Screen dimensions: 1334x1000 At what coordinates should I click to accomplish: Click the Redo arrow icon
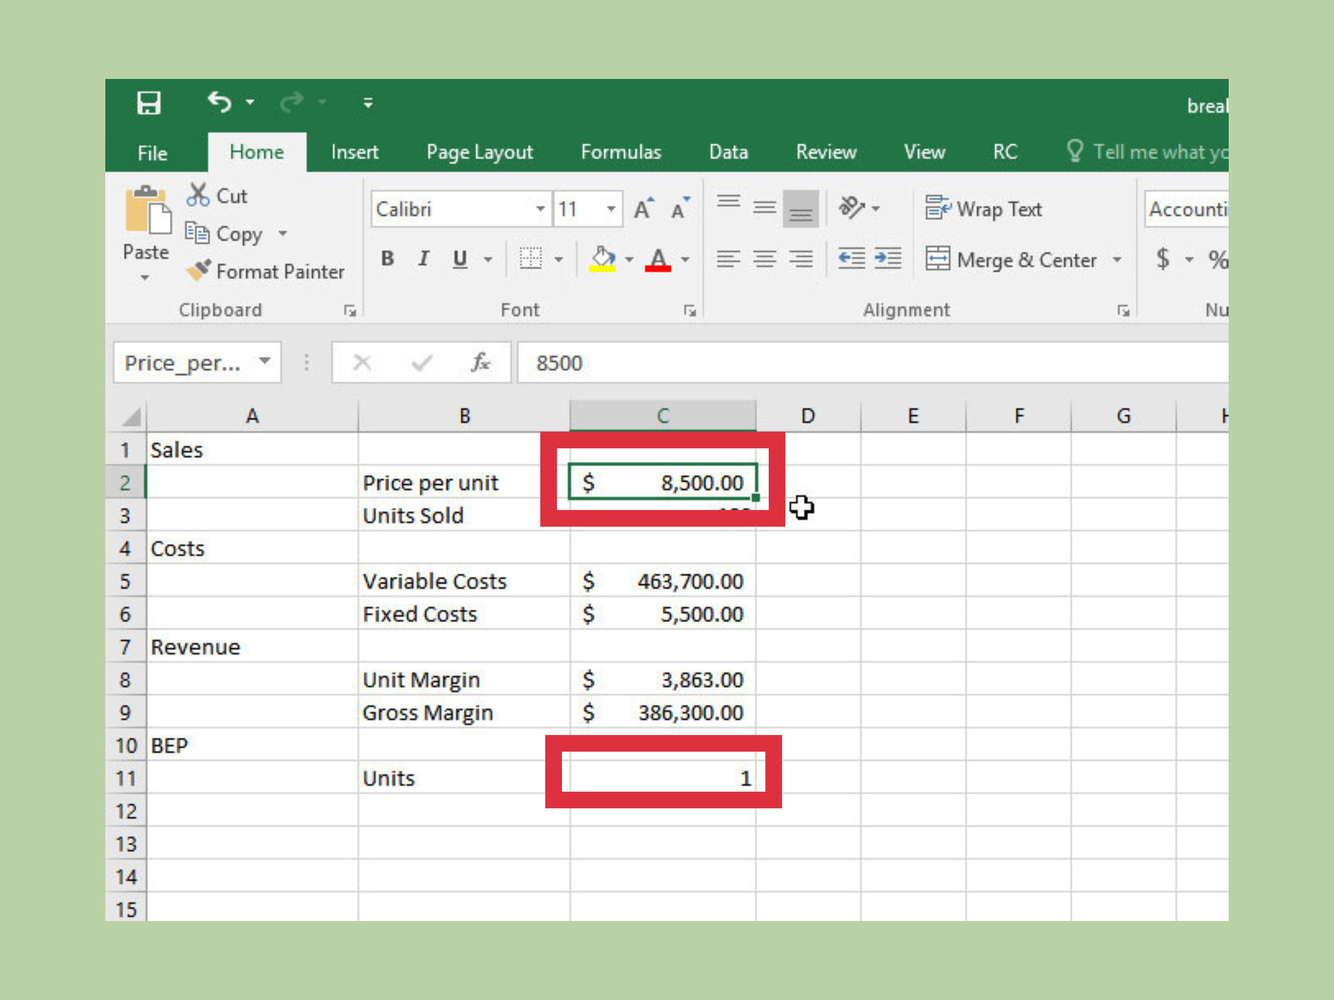click(x=292, y=102)
